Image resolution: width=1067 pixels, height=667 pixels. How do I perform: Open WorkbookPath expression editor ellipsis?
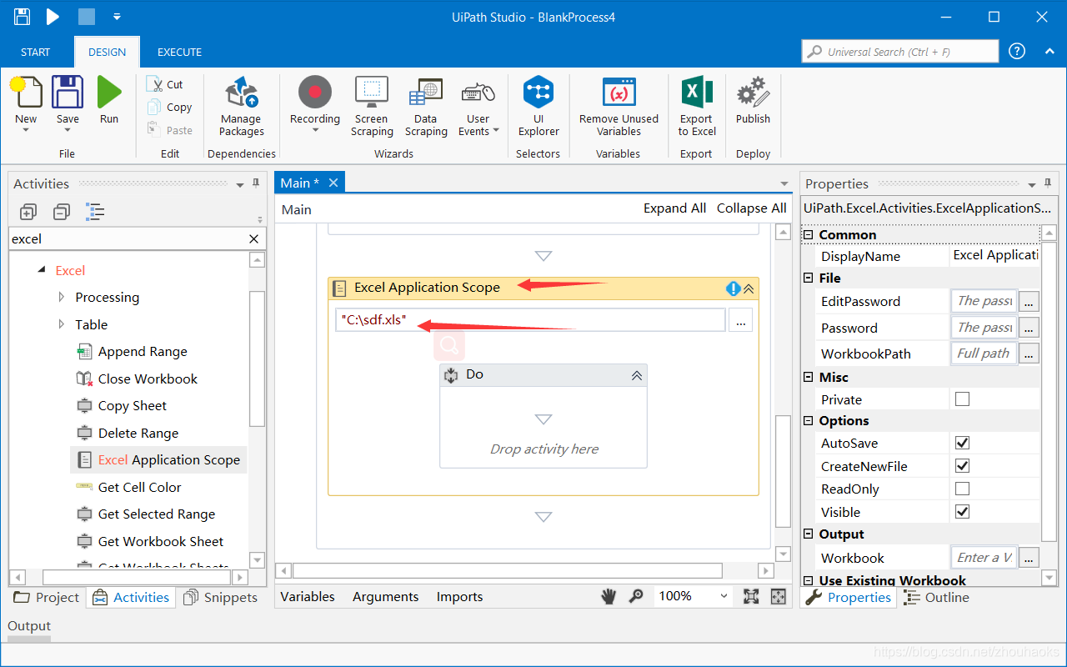click(x=1029, y=354)
